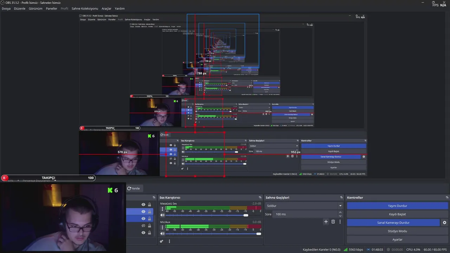This screenshot has height=253, width=450.
Task: Click the Masaüstü Ses level meter
Action: (x=213, y=208)
